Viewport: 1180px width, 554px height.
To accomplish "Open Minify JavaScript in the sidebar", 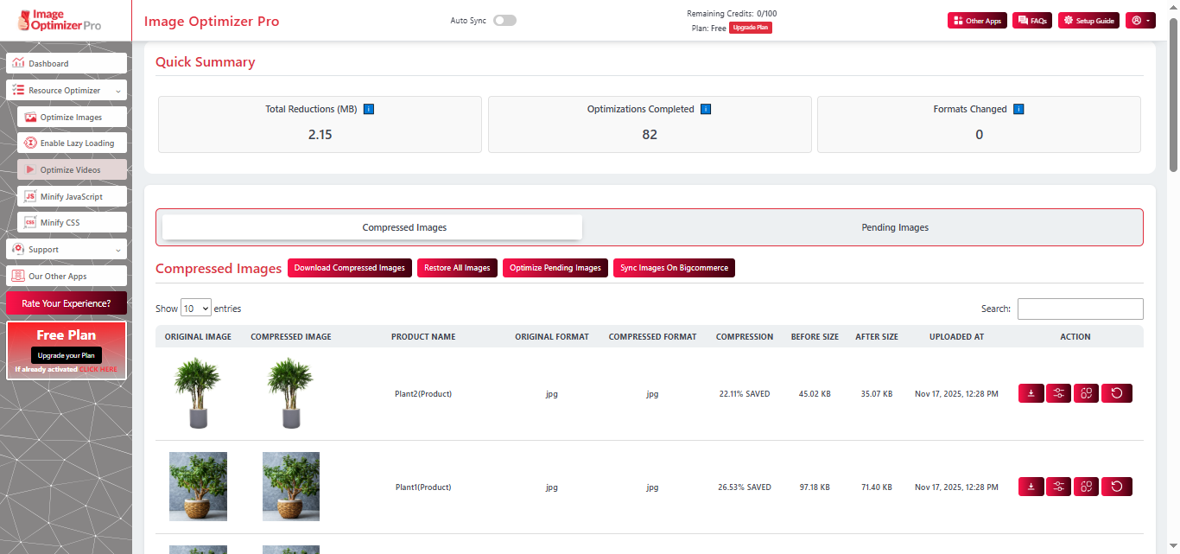I will coord(72,196).
